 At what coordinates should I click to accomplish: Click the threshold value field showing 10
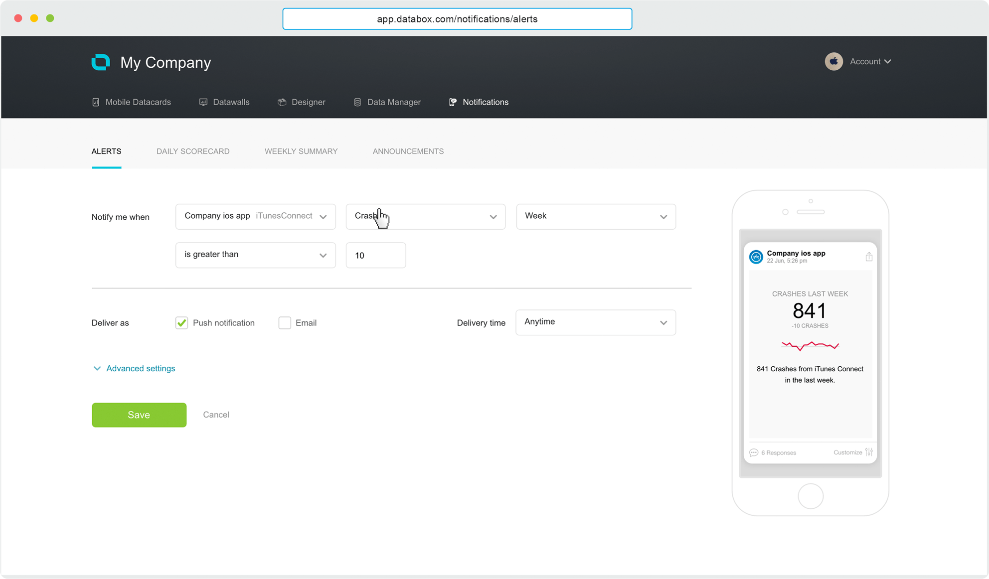pos(376,255)
